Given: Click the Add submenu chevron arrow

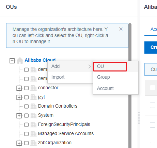Looking at the screenshot, I should click(x=90, y=67).
